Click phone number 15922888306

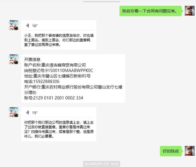(x=46, y=81)
